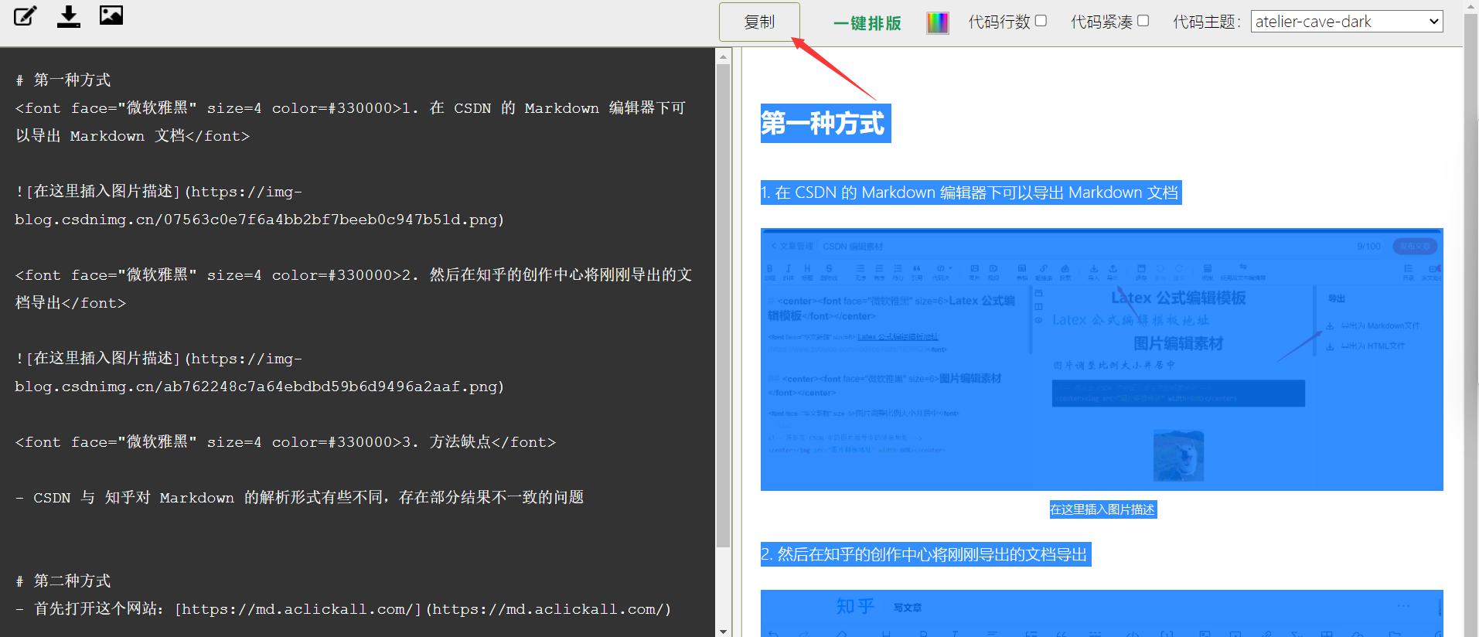This screenshot has height=637, width=1479.
Task: Click the insert image icon
Action: click(111, 15)
